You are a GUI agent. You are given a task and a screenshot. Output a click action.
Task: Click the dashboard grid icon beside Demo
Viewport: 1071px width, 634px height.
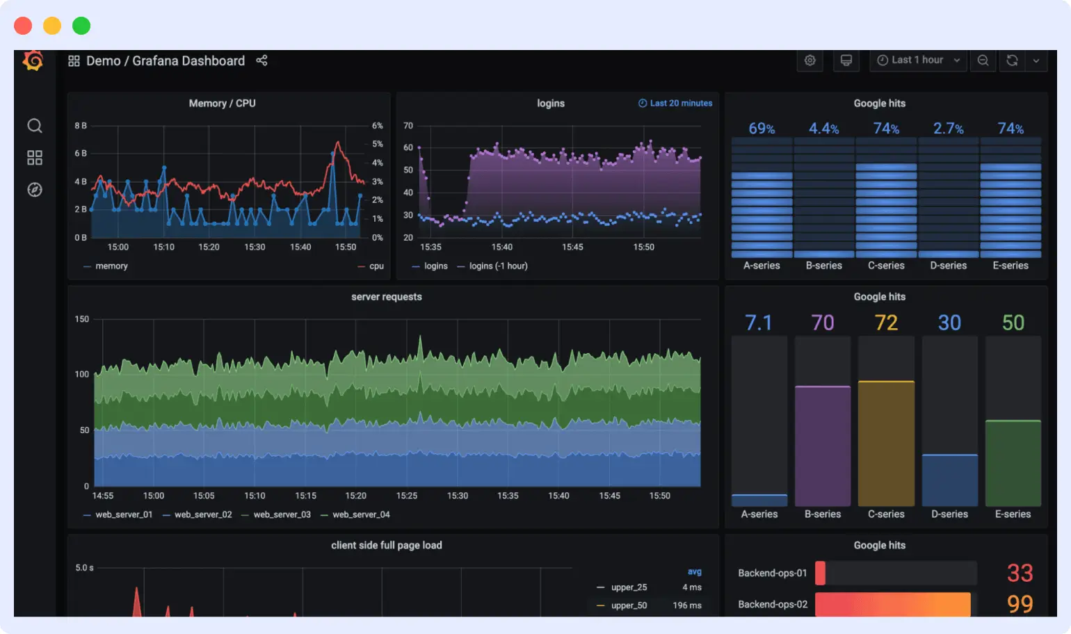(74, 61)
